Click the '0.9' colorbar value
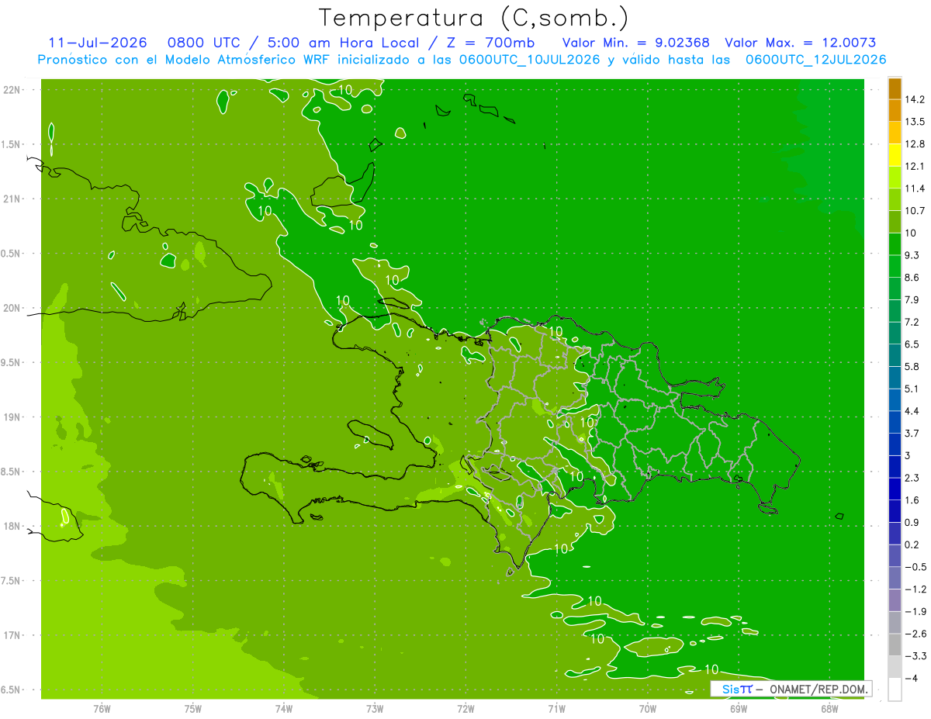The height and width of the screenshot is (719, 931). click(x=913, y=522)
